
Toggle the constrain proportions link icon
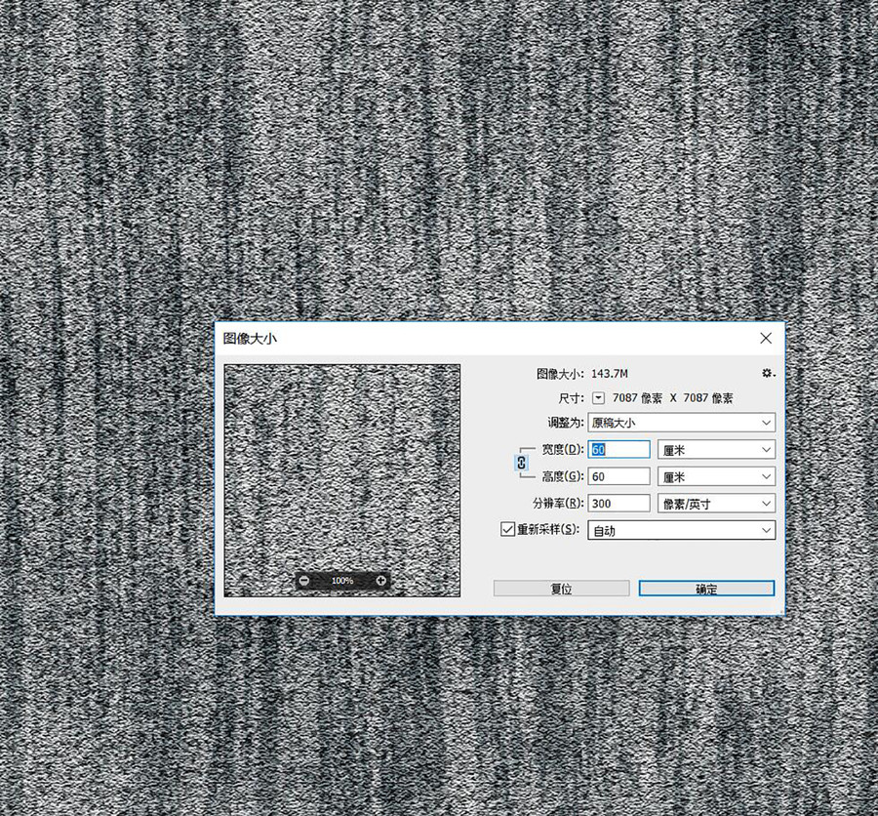(x=521, y=463)
